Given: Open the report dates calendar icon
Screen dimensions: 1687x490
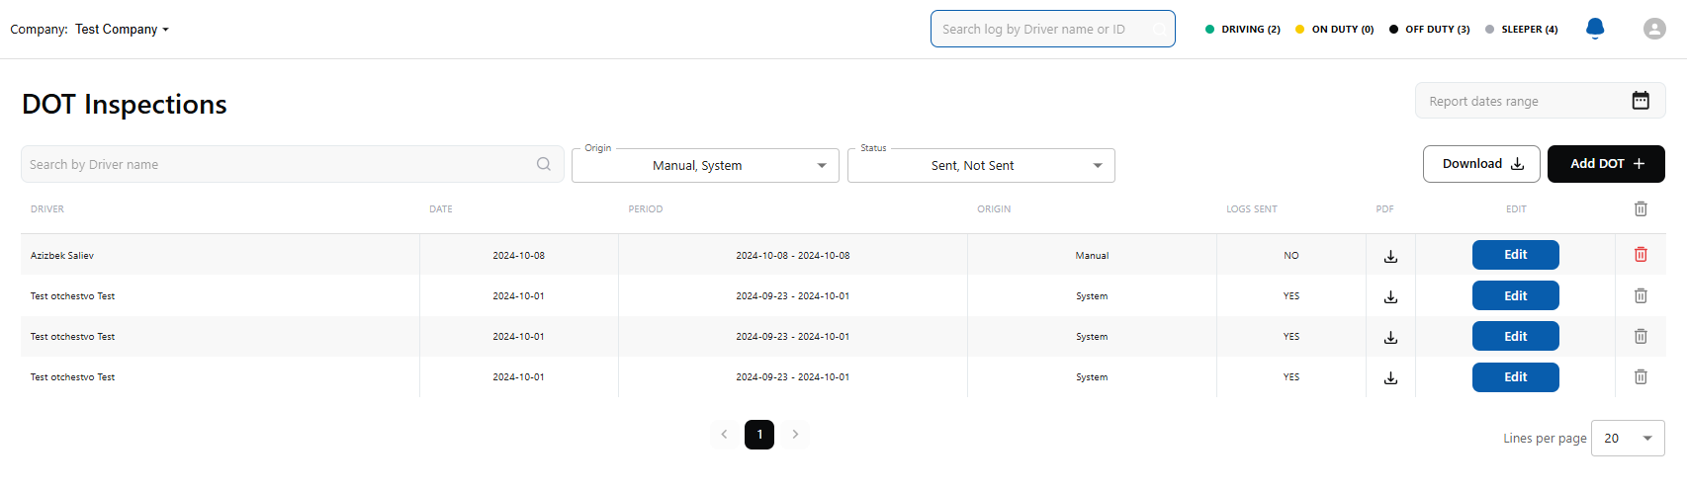Looking at the screenshot, I should click(x=1641, y=101).
